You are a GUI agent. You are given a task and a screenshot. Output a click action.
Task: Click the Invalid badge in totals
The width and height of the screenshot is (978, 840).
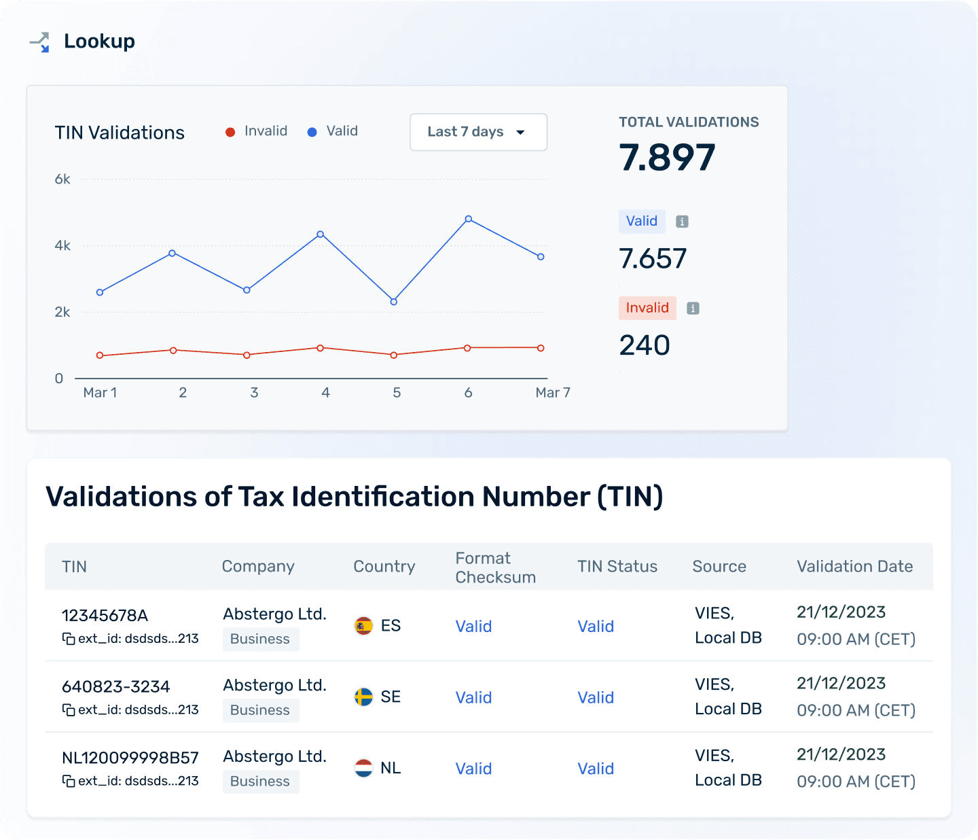[647, 308]
